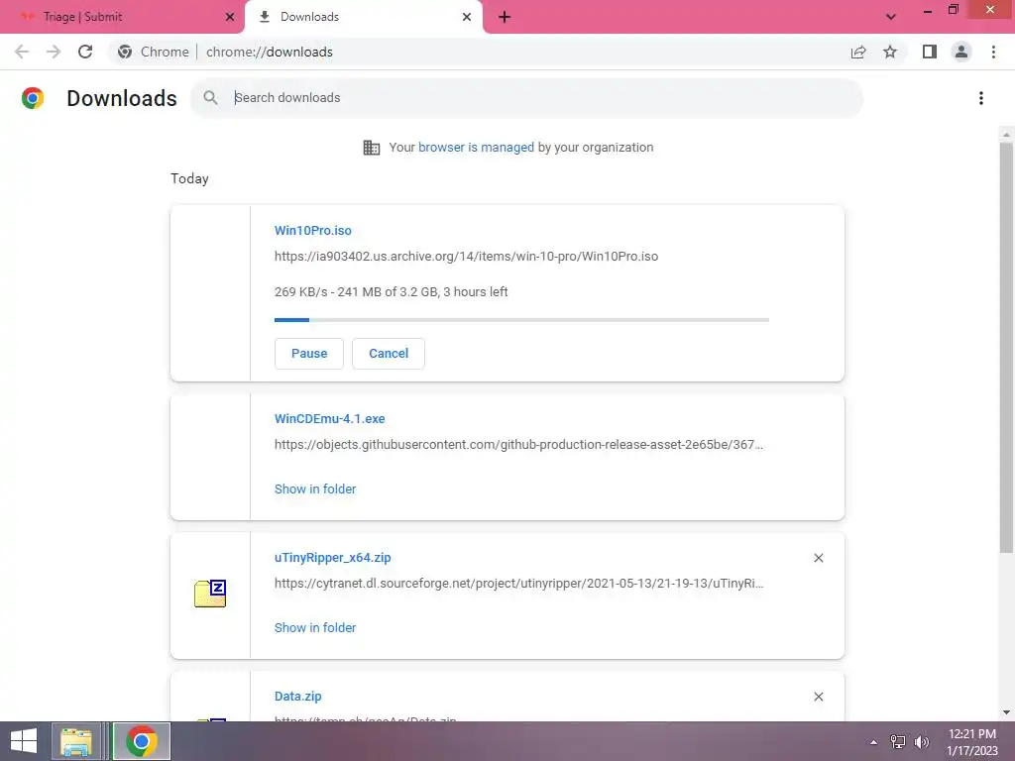Open the 'browser is managed' link
Viewport: 1015px width, 761px height.
(x=477, y=147)
